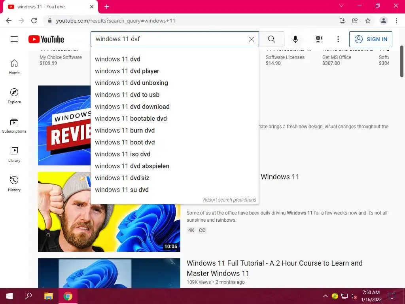The width and height of the screenshot is (405, 304).
Task: Click the magnifier search button
Action: [x=271, y=39]
